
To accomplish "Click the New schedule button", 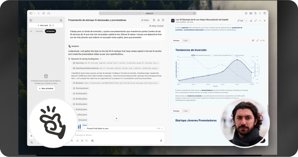I will coord(46,89).
